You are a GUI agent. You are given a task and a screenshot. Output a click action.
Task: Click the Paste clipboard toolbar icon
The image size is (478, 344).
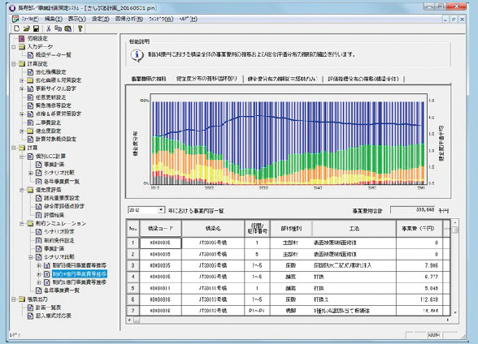(x=68, y=28)
